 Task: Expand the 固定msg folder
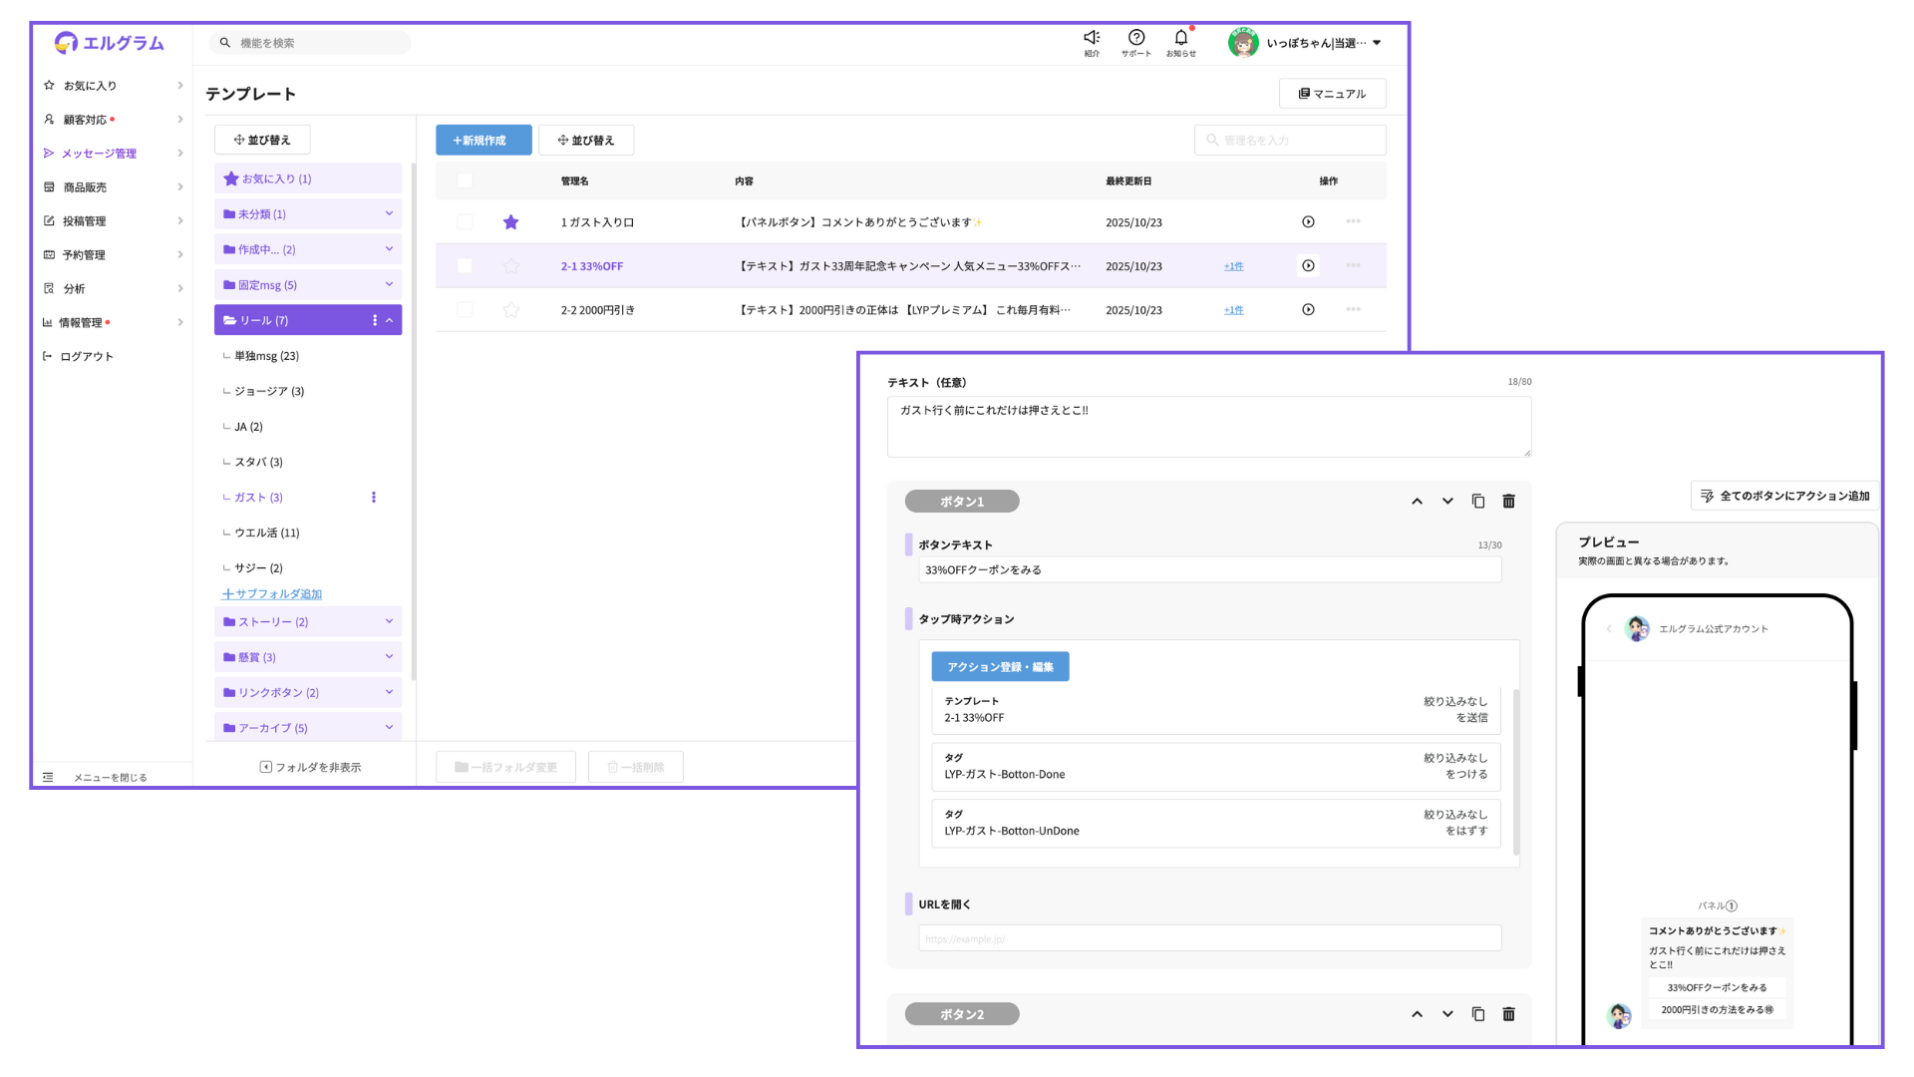[389, 285]
